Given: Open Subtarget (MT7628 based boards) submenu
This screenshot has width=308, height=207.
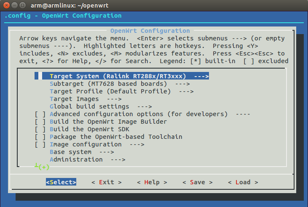Looking at the screenshot, I should [x=120, y=84].
